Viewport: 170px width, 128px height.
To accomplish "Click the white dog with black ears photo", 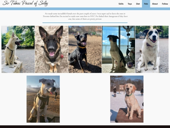I will point(152,49).
